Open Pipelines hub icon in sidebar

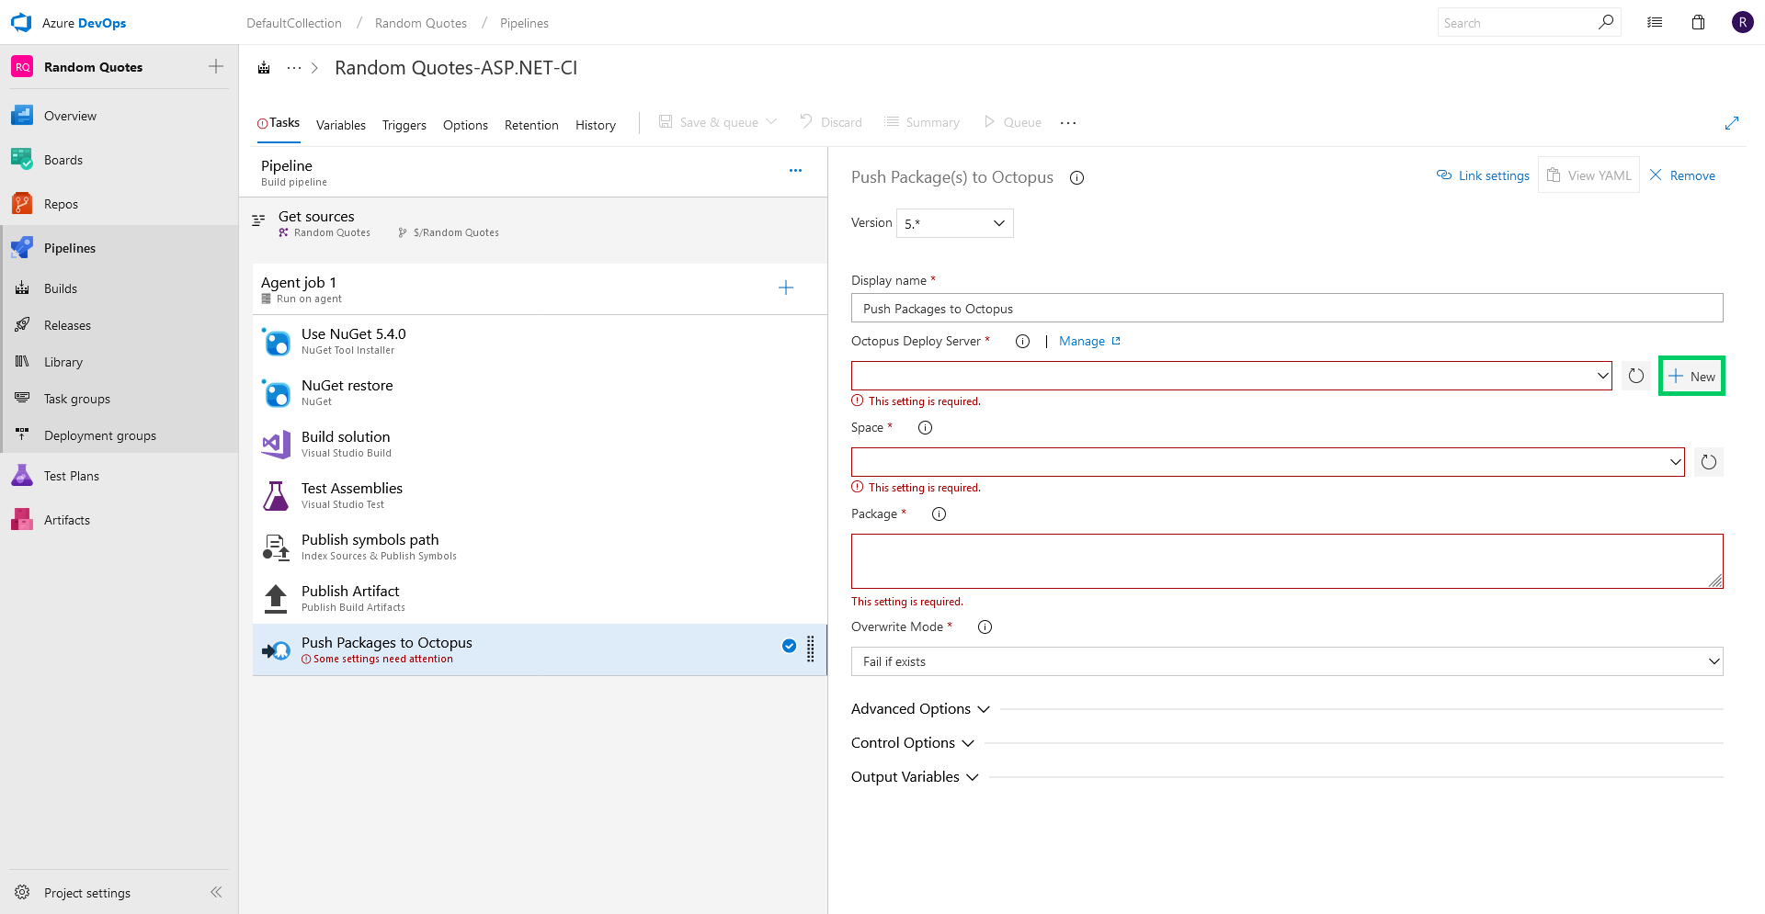(x=22, y=248)
